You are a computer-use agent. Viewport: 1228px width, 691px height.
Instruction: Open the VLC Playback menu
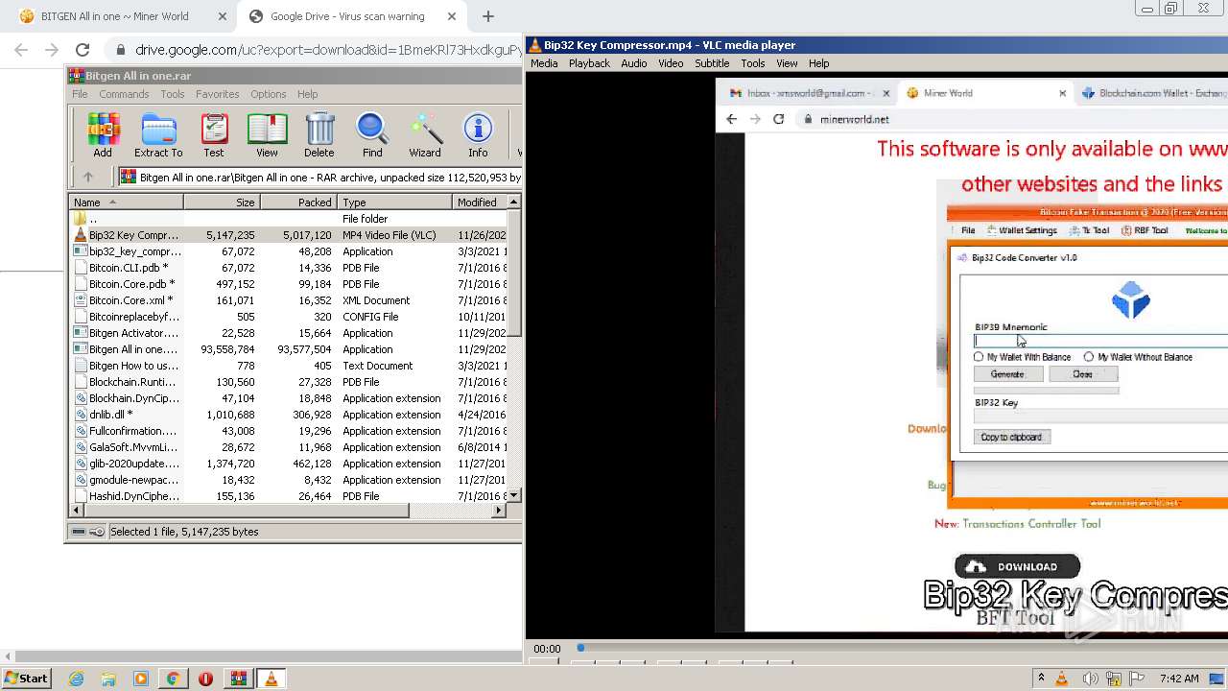tap(589, 63)
